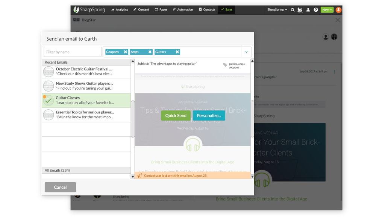Click the Personalize... button
The width and height of the screenshot is (385, 217).
(209, 116)
